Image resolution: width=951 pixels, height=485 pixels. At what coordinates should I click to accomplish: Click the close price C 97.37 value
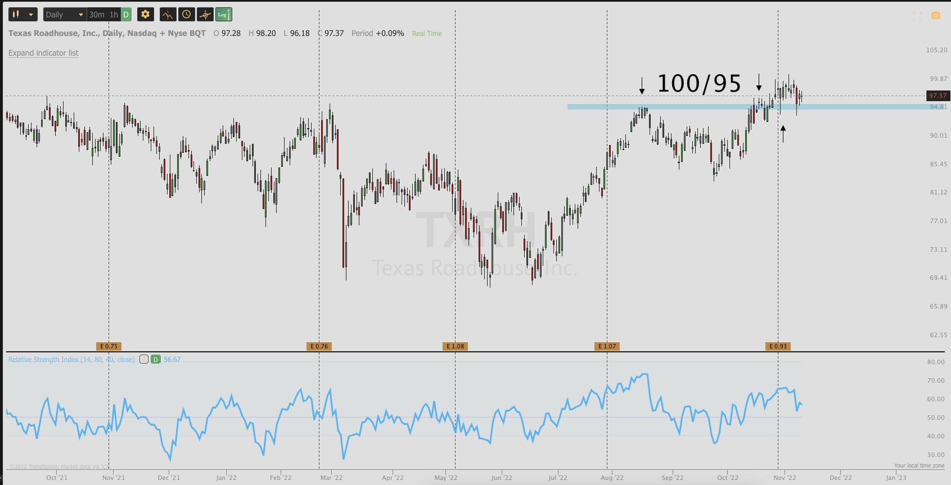[x=331, y=33]
